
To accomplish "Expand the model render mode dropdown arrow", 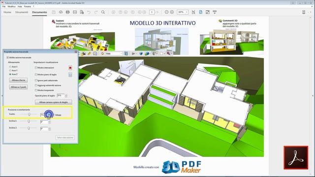I will tap(150, 54).
